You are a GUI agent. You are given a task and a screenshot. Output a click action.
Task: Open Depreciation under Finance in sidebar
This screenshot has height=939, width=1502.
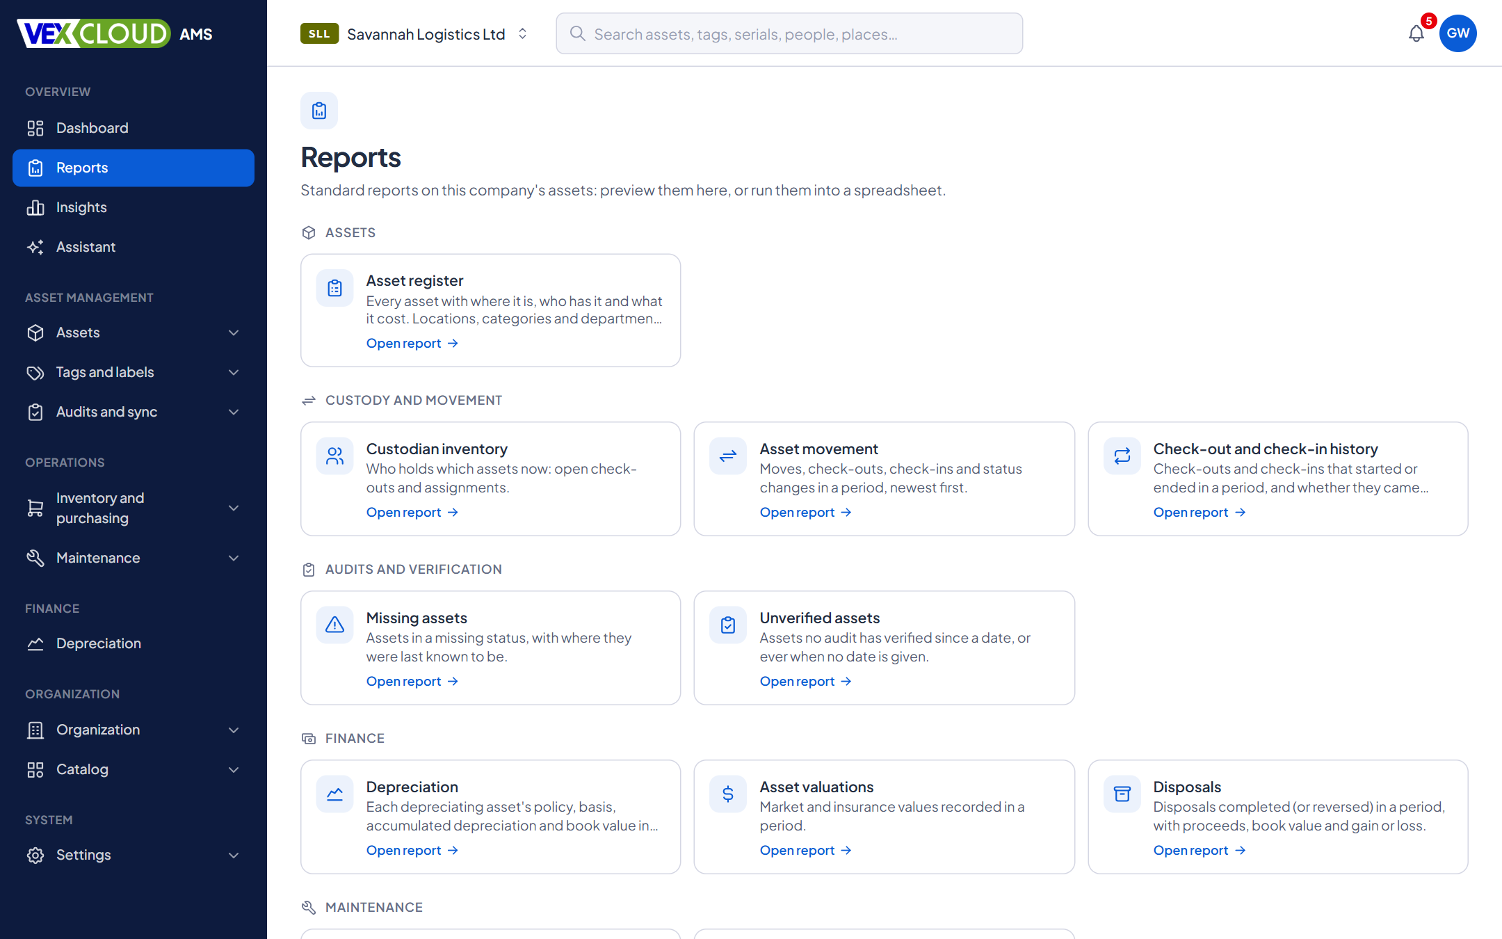coord(134,643)
